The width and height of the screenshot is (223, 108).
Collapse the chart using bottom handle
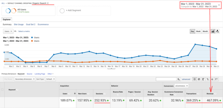pos(111,68)
